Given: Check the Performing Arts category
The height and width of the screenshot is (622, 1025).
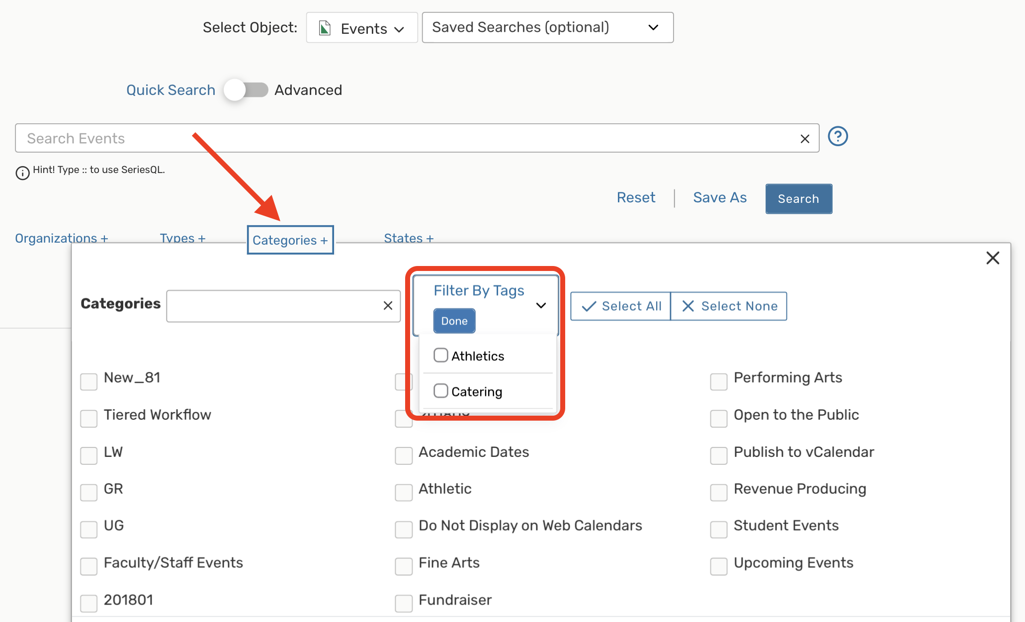Looking at the screenshot, I should (718, 382).
